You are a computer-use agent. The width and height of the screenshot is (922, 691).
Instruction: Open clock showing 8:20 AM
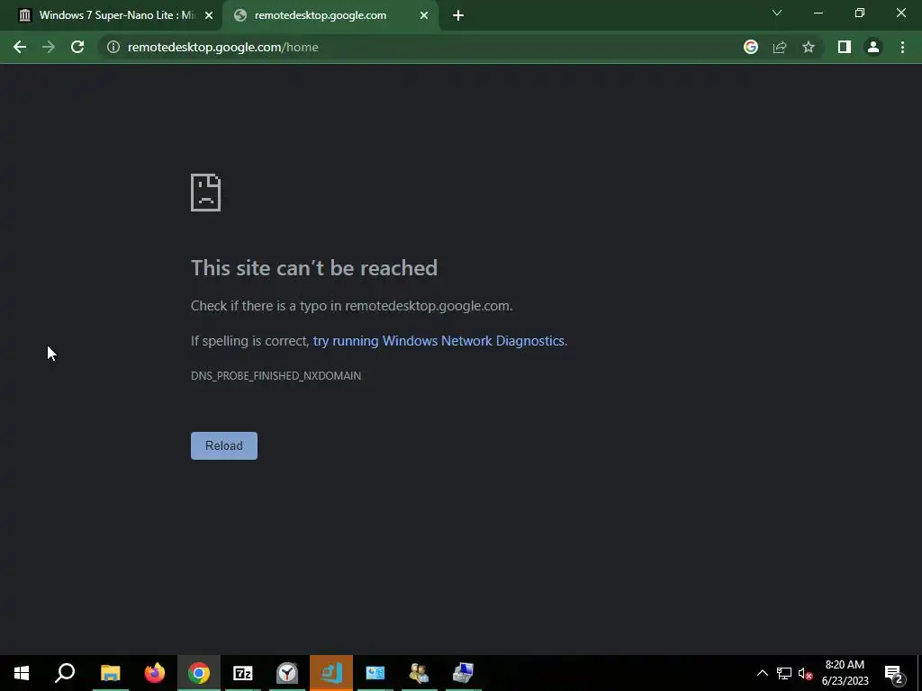click(845, 673)
